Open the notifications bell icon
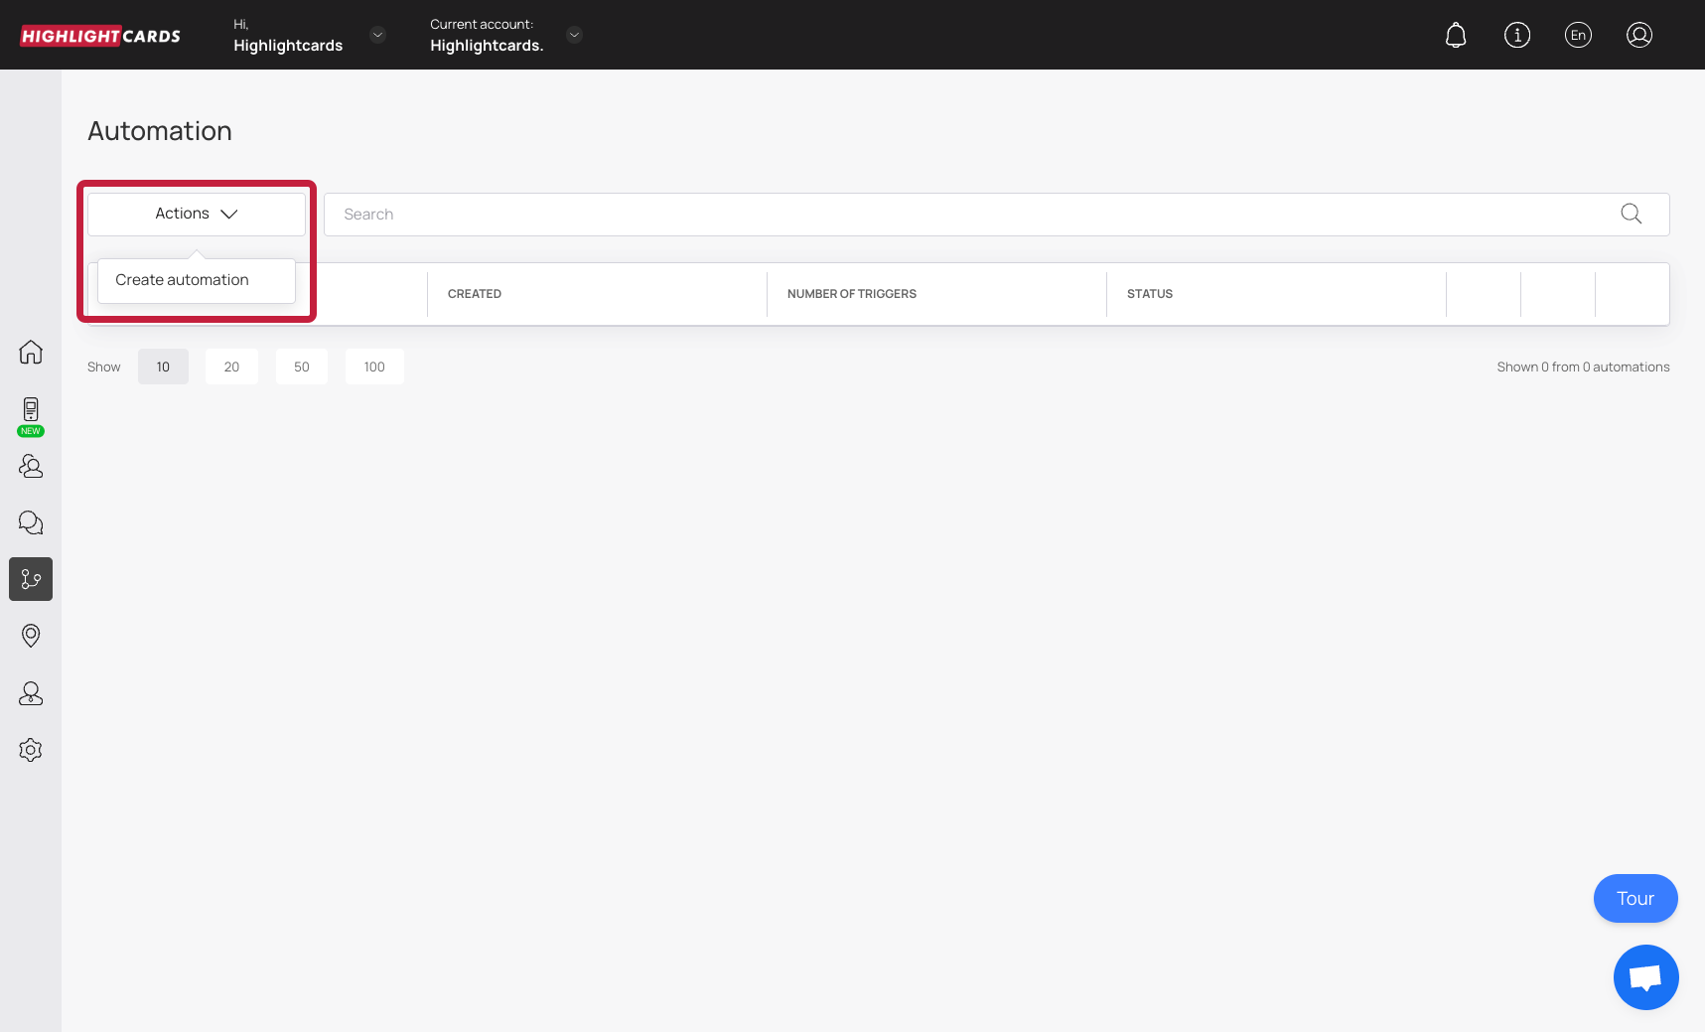1705x1032 pixels. 1456,36
